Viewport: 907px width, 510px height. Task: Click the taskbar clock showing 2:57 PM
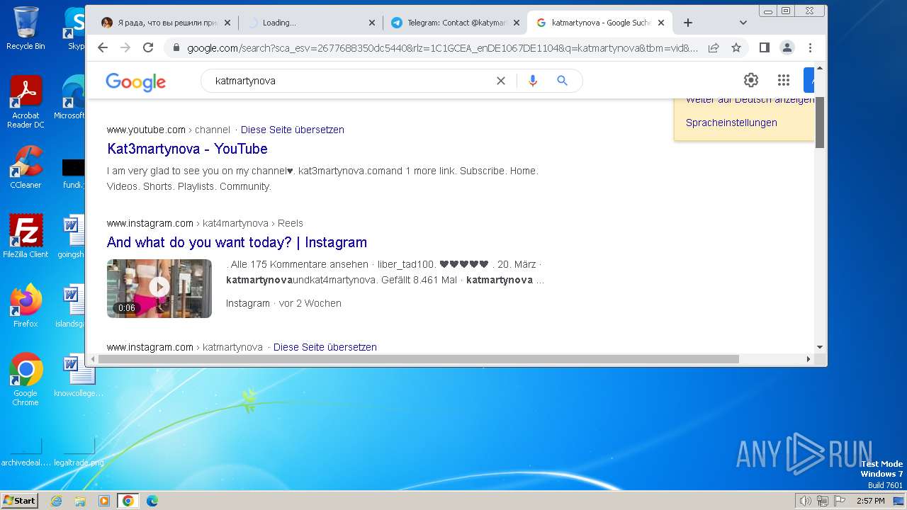tap(870, 501)
